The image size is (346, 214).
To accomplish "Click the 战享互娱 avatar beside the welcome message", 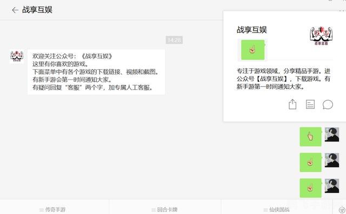I will coord(17,56).
